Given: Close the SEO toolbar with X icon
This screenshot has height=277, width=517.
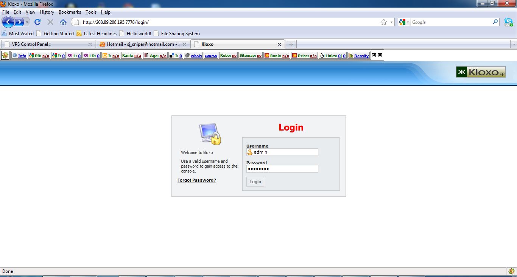Looking at the screenshot, I should point(380,55).
